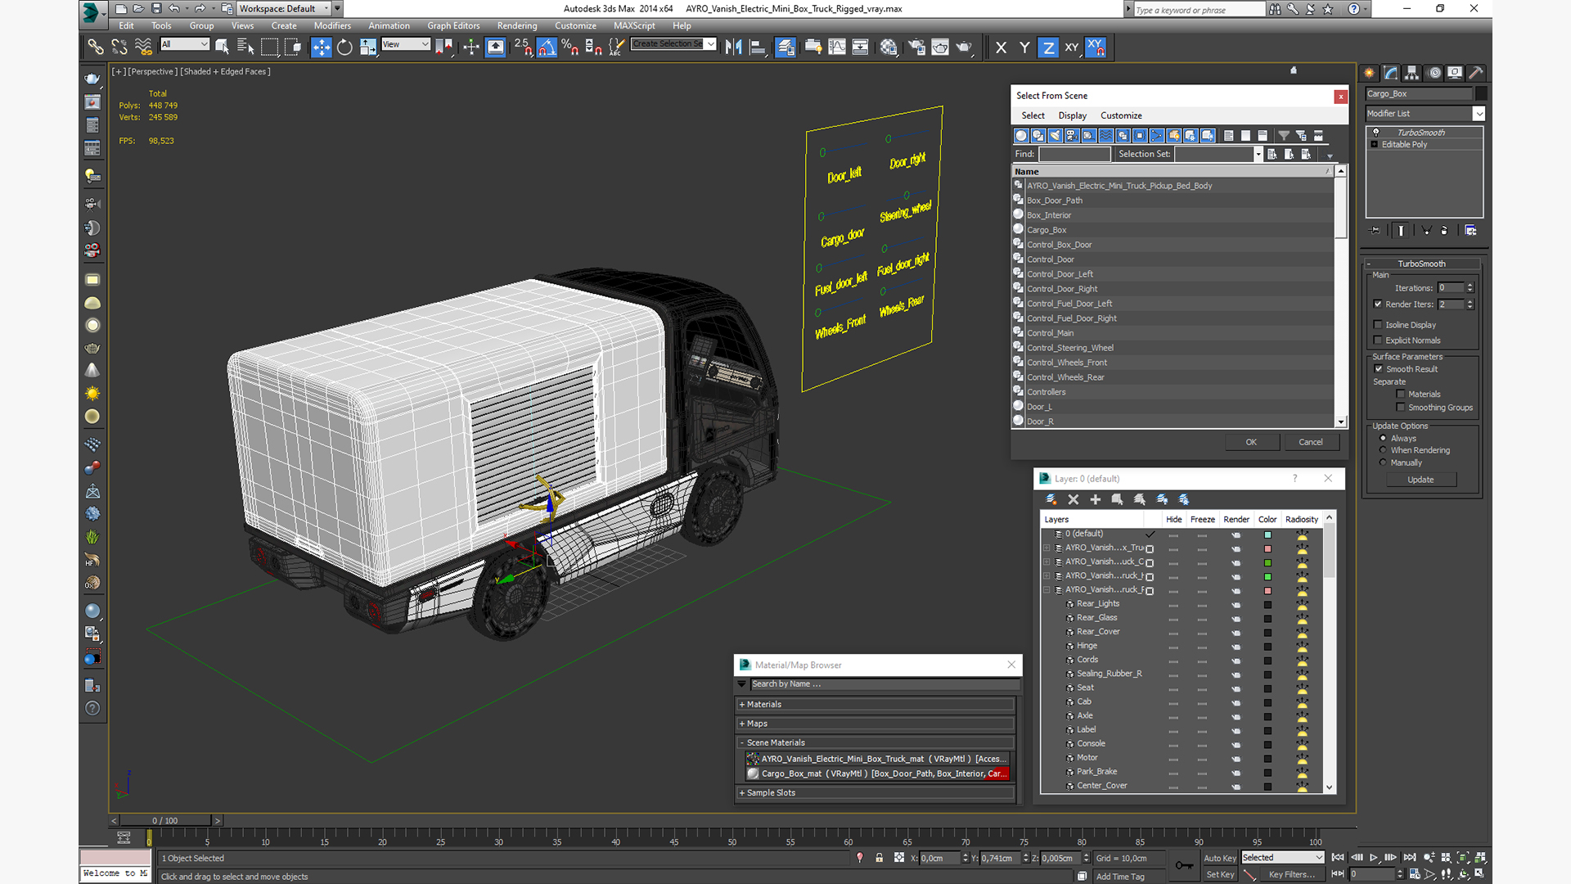Open the Hierarchy command panel tab
1571x884 pixels.
1412,73
